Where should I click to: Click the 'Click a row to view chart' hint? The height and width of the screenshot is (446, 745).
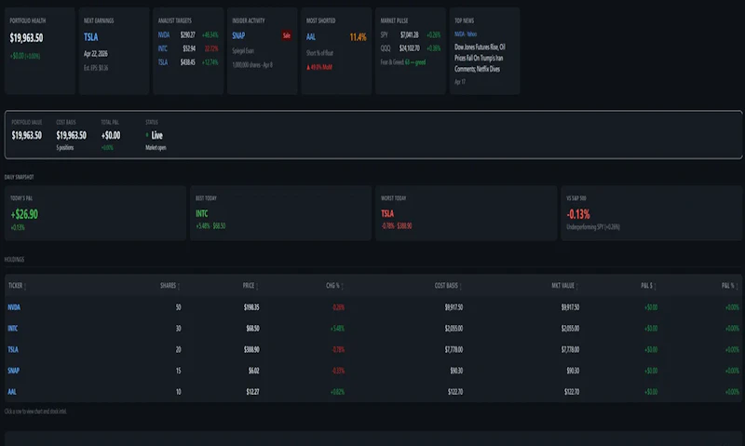pos(35,412)
